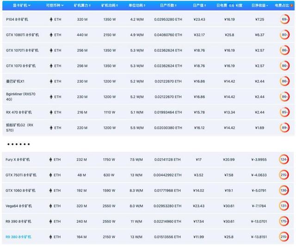Edit the 日电费 price per kWh field
296x247 pixels.
pyautogui.click(x=231, y=6)
